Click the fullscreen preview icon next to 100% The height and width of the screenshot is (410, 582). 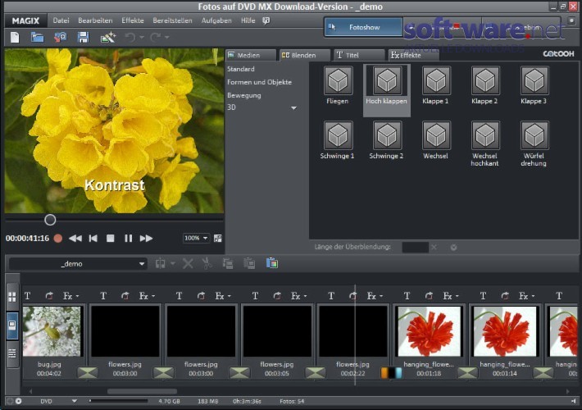click(x=217, y=239)
